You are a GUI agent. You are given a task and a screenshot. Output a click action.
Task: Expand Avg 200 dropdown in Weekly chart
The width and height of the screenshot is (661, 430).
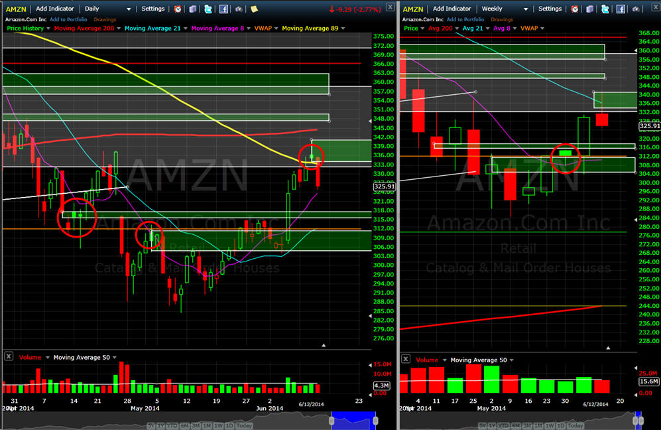click(x=457, y=29)
